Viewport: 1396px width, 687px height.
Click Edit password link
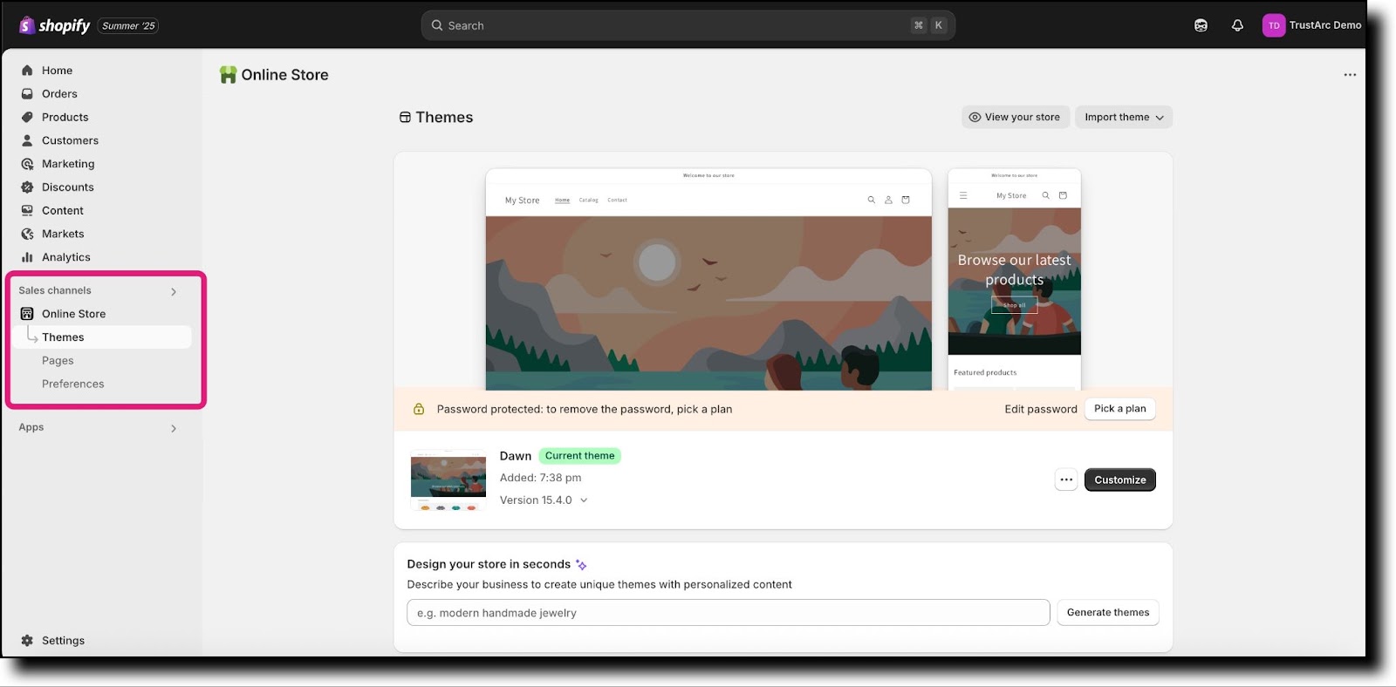[1041, 409]
